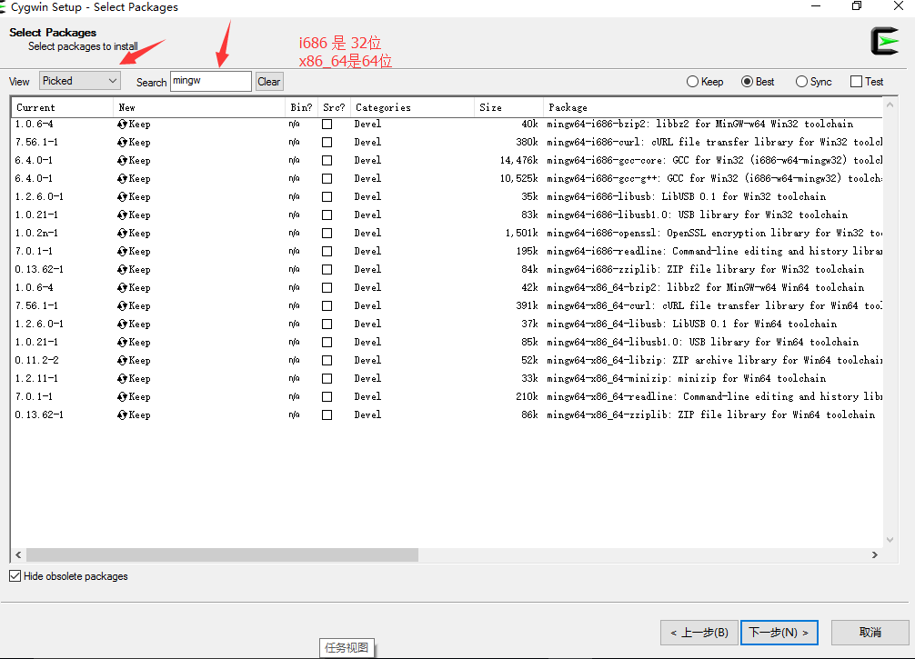Select the Keep radio button

pos(692,82)
